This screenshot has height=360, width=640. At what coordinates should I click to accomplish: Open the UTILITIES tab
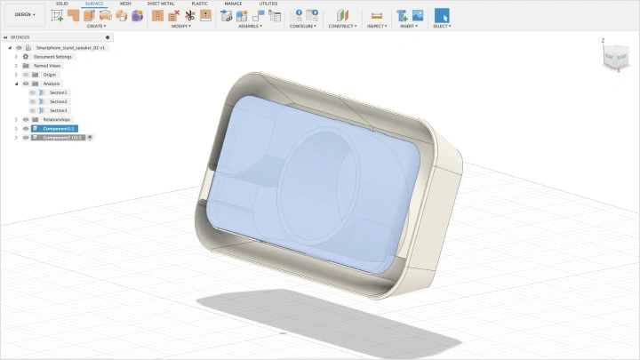tap(268, 4)
